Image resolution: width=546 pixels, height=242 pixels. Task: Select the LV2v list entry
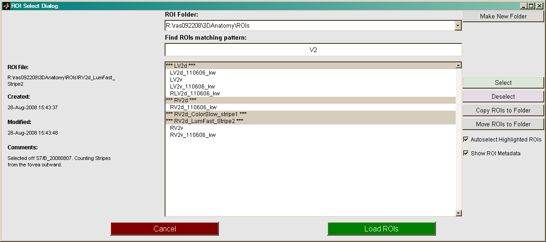point(176,80)
